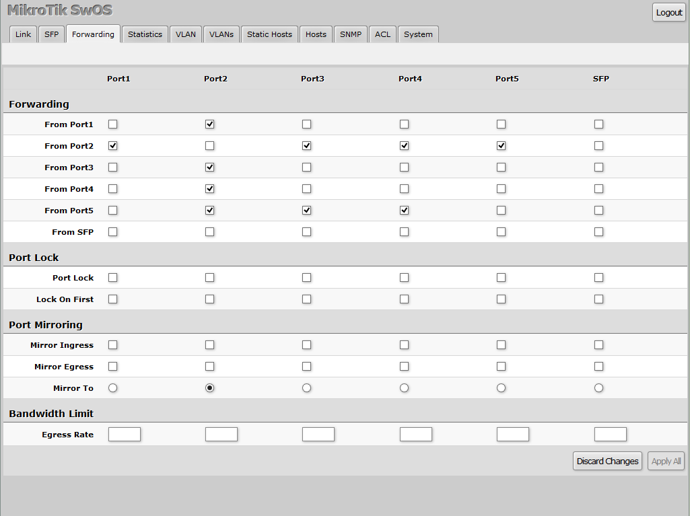The image size is (690, 516).
Task: Enable Mirror Ingress on Port1
Action: click(x=112, y=345)
